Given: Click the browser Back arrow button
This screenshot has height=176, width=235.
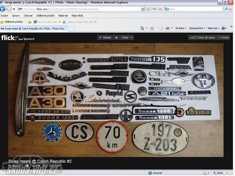Looking at the screenshot, I should coord(2,9).
